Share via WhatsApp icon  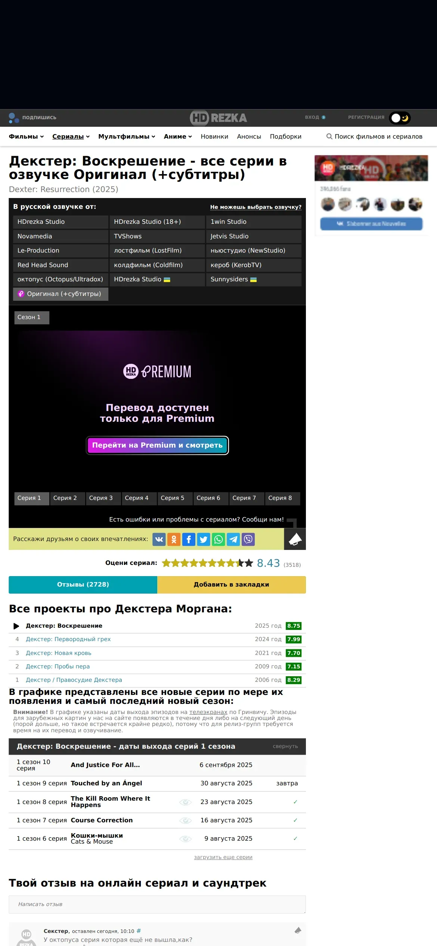pyautogui.click(x=218, y=540)
